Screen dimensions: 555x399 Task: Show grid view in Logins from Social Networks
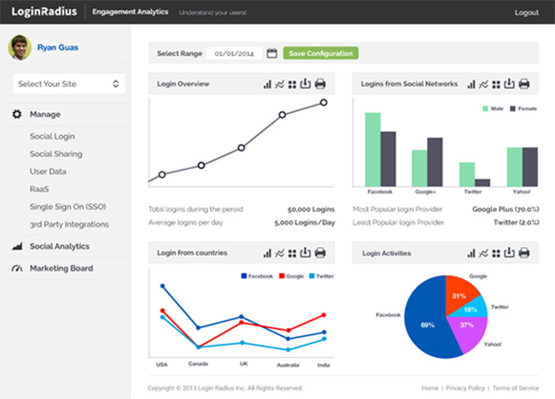(x=496, y=84)
